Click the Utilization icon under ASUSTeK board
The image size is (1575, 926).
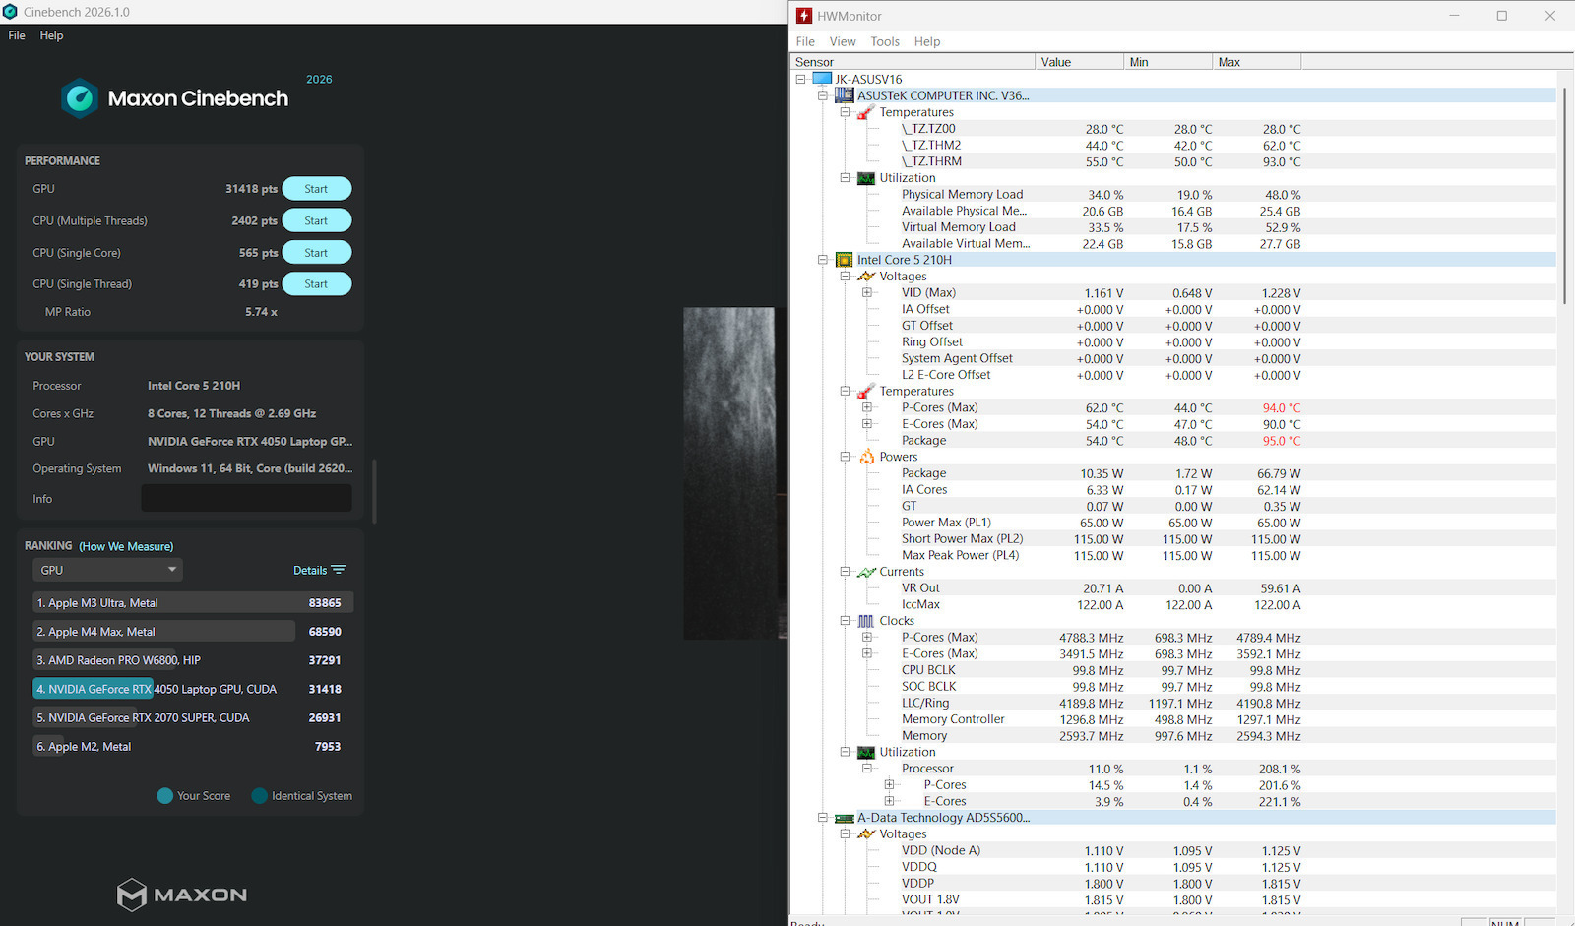866,178
